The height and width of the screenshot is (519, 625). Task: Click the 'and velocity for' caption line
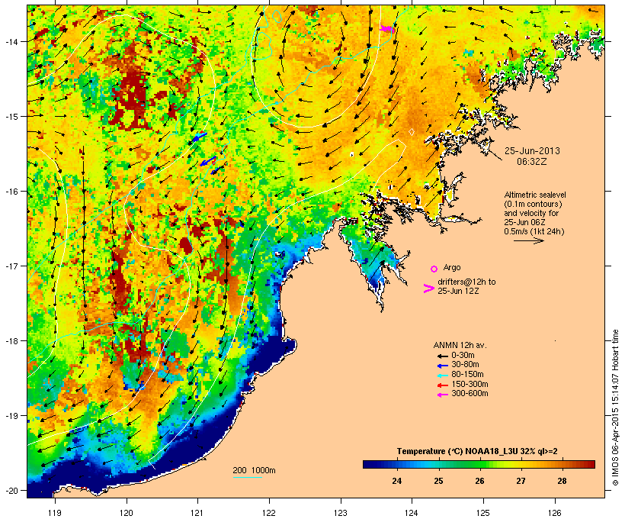tap(531, 213)
